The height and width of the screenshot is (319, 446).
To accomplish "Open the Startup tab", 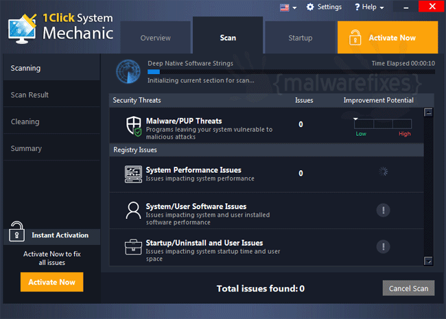I will (x=301, y=38).
